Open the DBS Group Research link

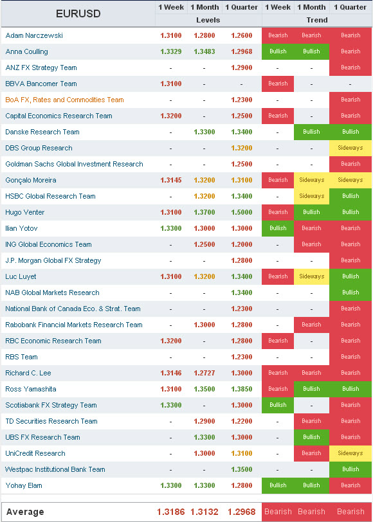[39, 148]
